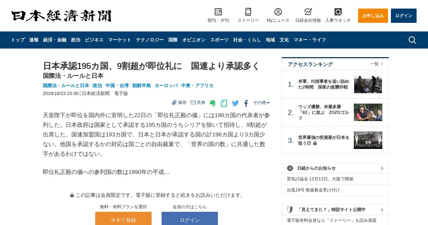Follow the 中国・台湾 topic tag
The image size is (428, 225).
(x=117, y=85)
